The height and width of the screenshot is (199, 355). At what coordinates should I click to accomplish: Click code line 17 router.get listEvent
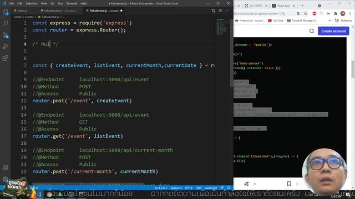point(78,137)
